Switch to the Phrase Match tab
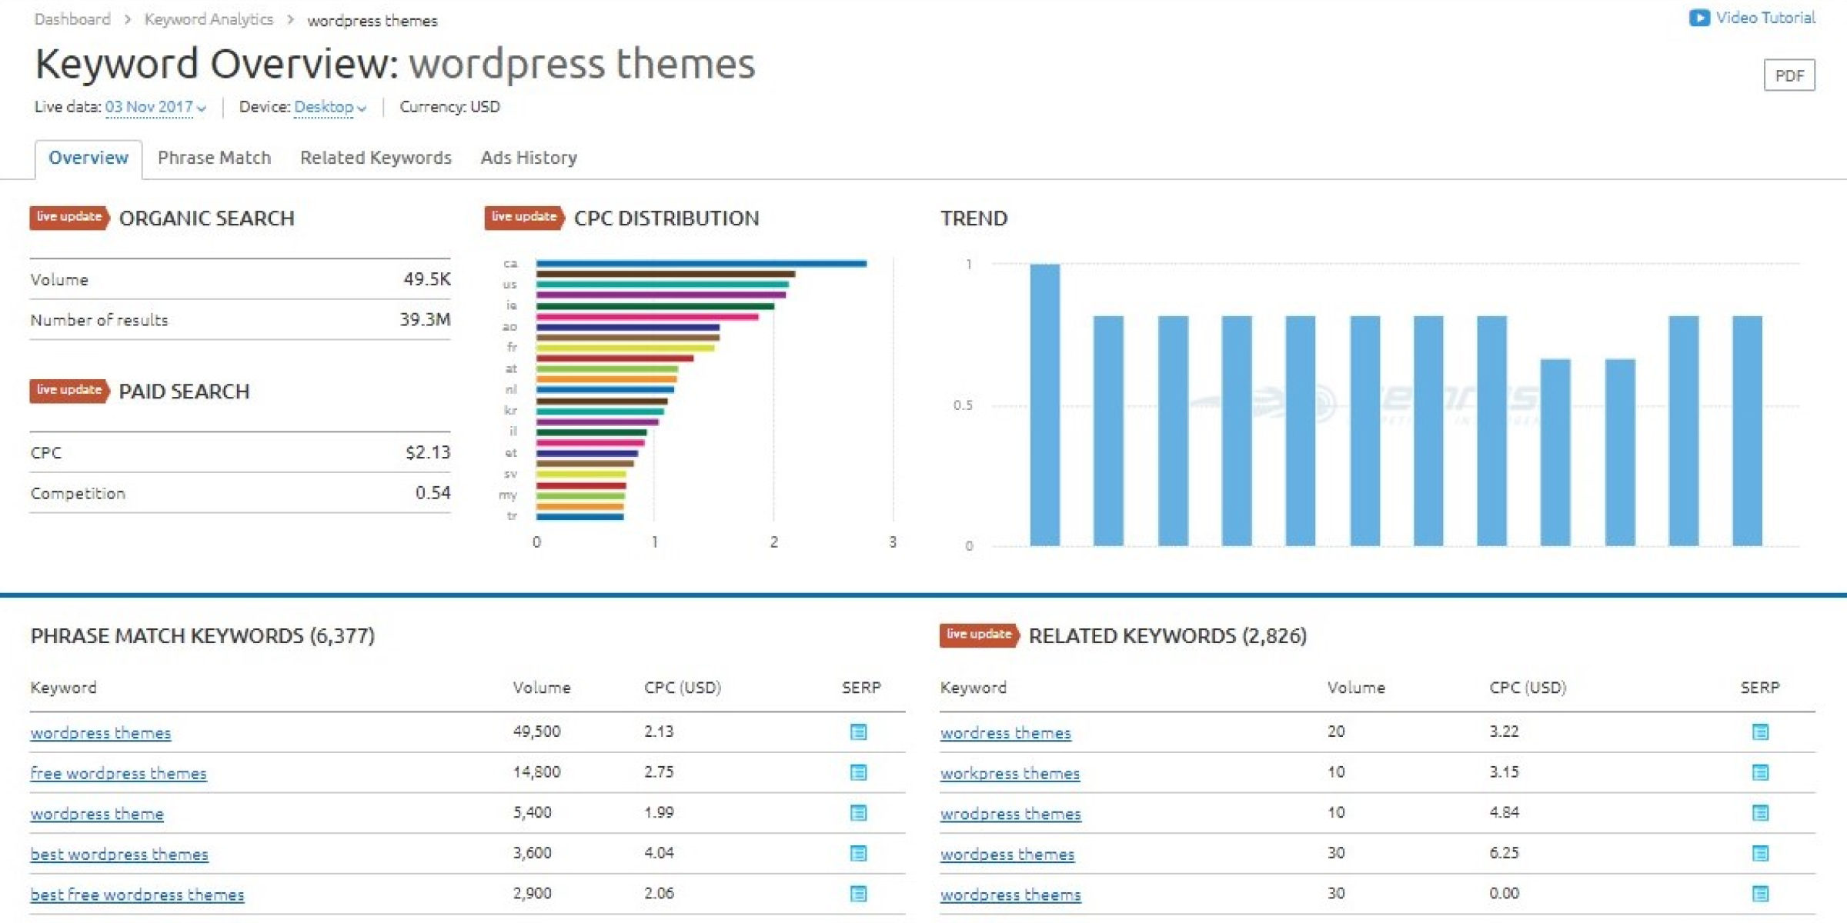This screenshot has width=1847, height=923. click(x=214, y=158)
